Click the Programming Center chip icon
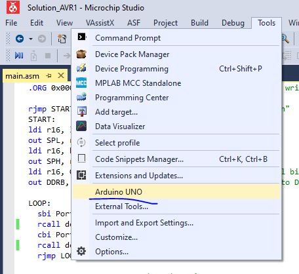This screenshot has width=299, height=274. [x=81, y=97]
